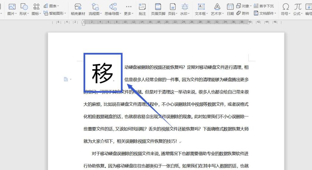Click the 艺术字 WordArt icon
312x170 pixels.
click(217, 7)
